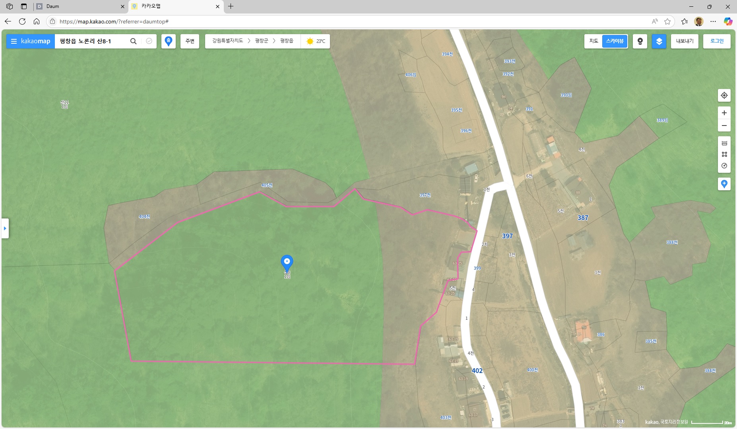This screenshot has height=429, width=737.
Task: Open roadview with the camera pin icon
Action: coord(640,41)
